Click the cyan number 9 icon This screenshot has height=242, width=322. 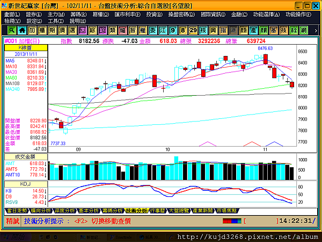tap(173, 31)
